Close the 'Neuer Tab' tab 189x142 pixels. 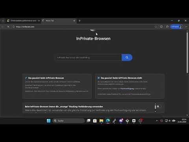click(74, 21)
